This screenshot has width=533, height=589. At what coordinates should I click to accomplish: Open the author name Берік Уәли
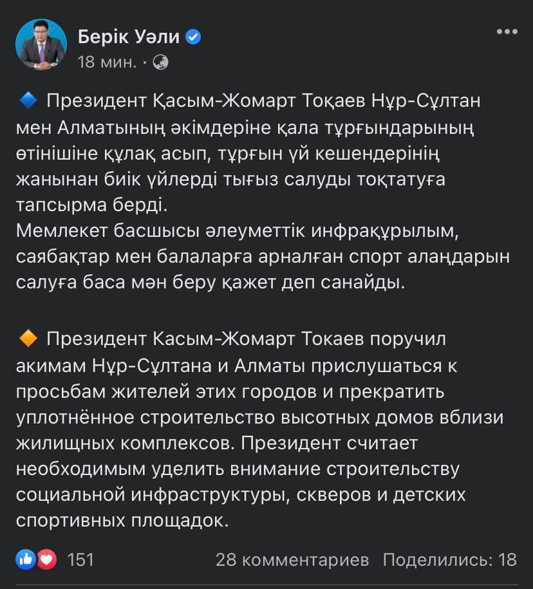pos(129,37)
